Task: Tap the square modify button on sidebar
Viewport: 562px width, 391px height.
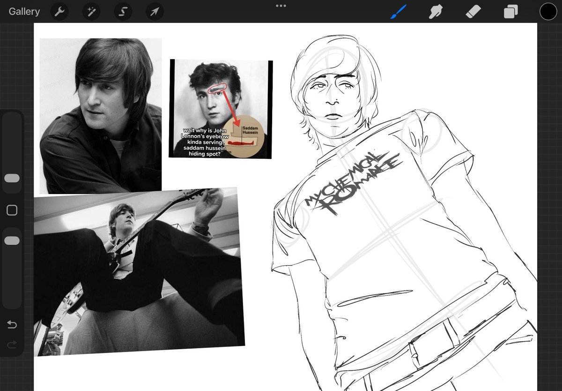Action: point(12,210)
